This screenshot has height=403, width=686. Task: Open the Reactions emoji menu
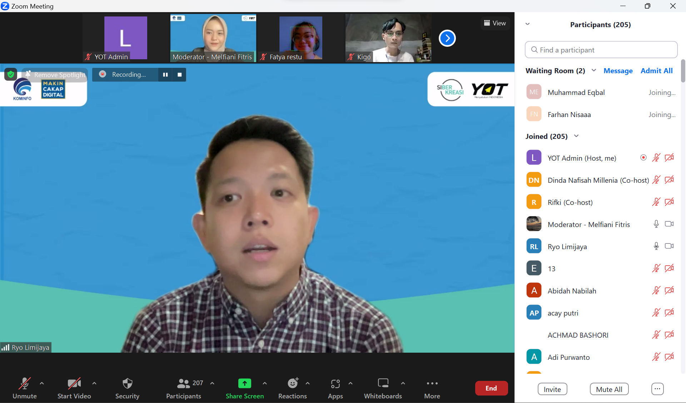click(293, 384)
